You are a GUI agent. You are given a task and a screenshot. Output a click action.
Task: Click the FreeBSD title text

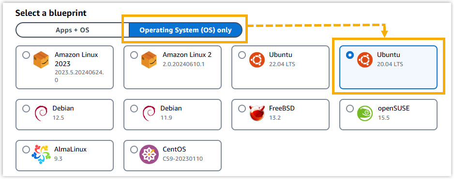282,108
